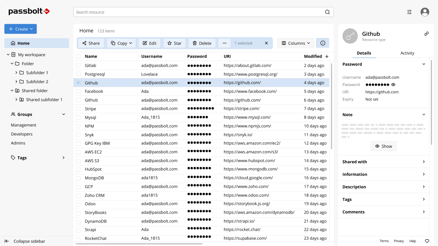Click the Shared subfolder 1 icon
This screenshot has width=438, height=246.
(x=22, y=99)
